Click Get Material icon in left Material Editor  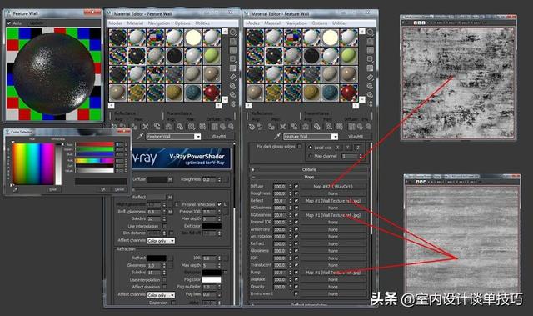(x=115, y=127)
